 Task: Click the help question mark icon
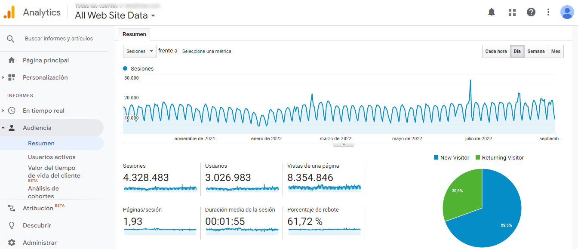click(531, 12)
